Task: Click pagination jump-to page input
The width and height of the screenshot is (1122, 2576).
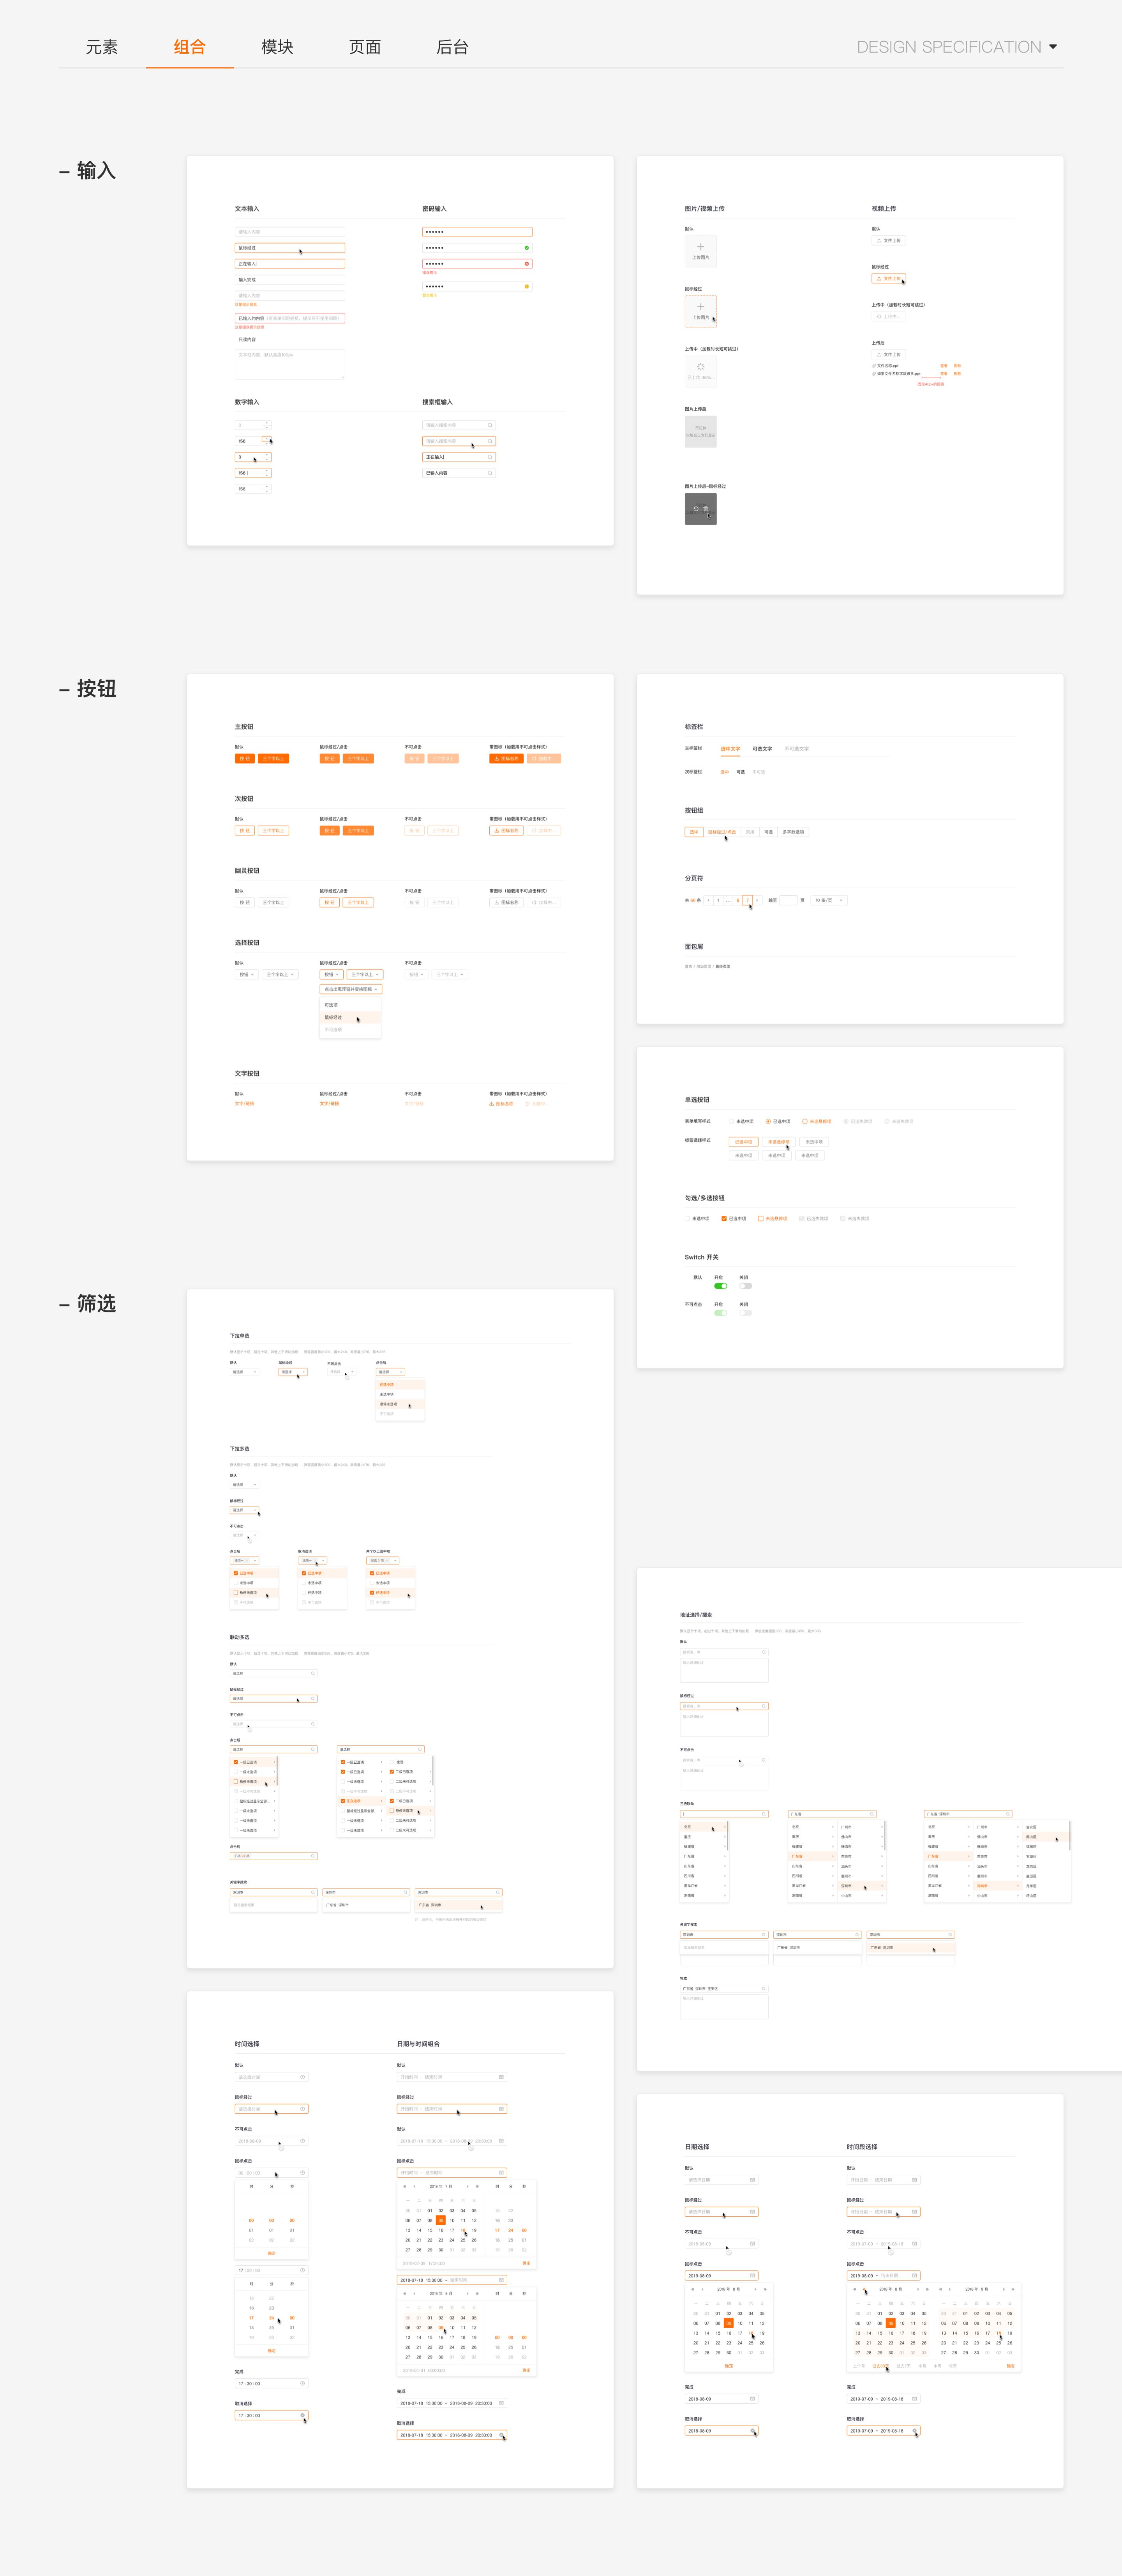Action: [788, 900]
